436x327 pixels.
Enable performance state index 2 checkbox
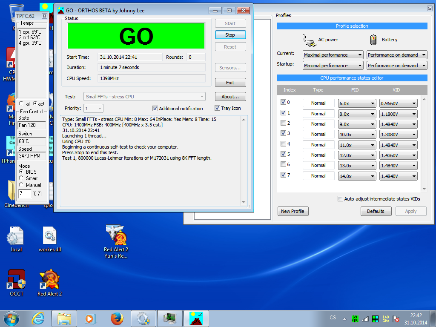click(284, 123)
